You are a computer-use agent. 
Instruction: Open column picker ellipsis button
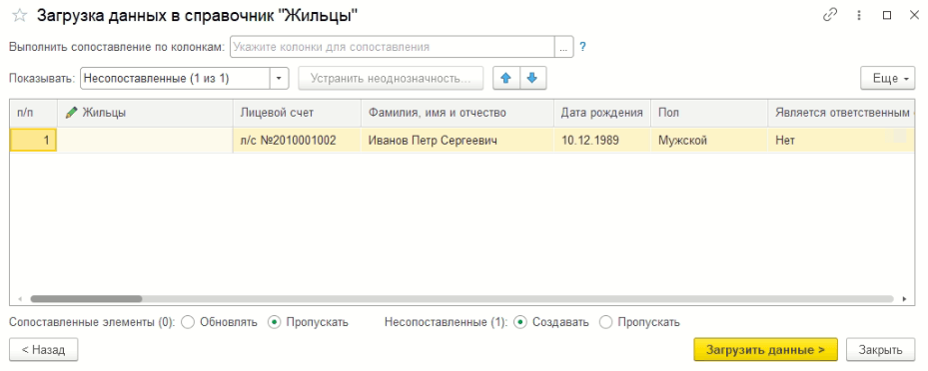pyautogui.click(x=563, y=47)
